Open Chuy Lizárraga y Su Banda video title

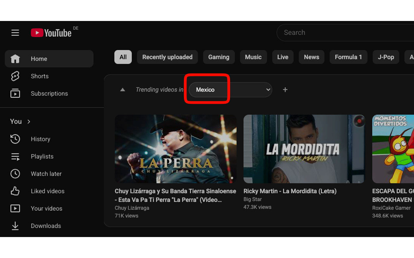tap(176, 195)
